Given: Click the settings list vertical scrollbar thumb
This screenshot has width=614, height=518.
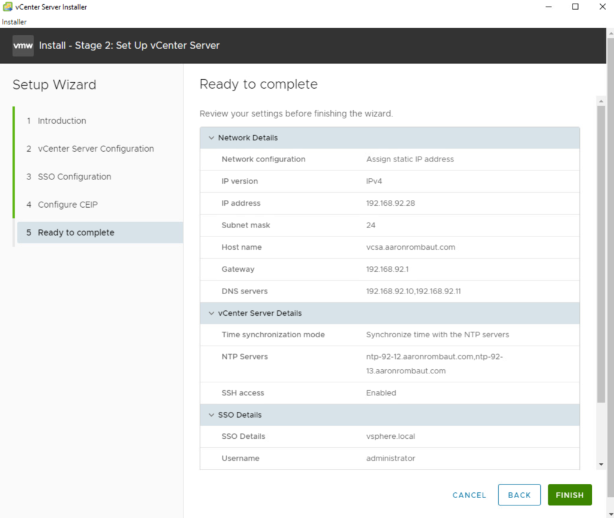Looking at the screenshot, I should click(x=601, y=252).
